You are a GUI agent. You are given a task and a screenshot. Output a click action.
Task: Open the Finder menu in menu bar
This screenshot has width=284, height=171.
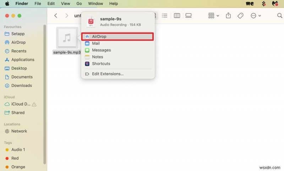(22, 4)
